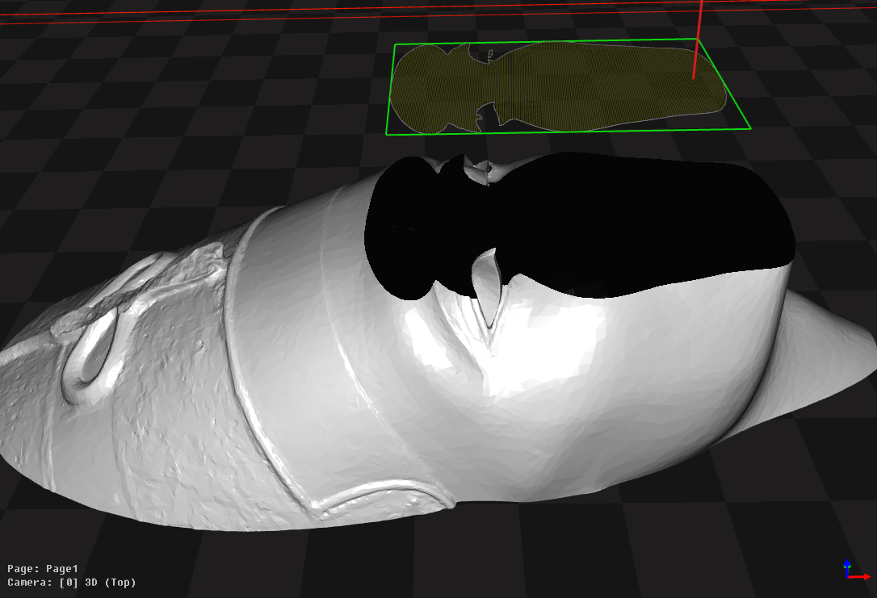
Task: Click the Camera: [0] 3D (Top) label
Action: pyautogui.click(x=71, y=582)
